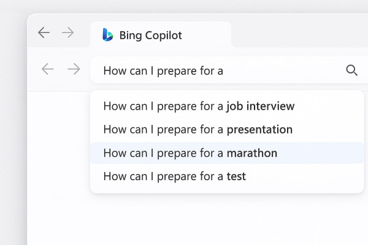
Task: Click the blank page area below the suggestions
Action: (x=196, y=221)
